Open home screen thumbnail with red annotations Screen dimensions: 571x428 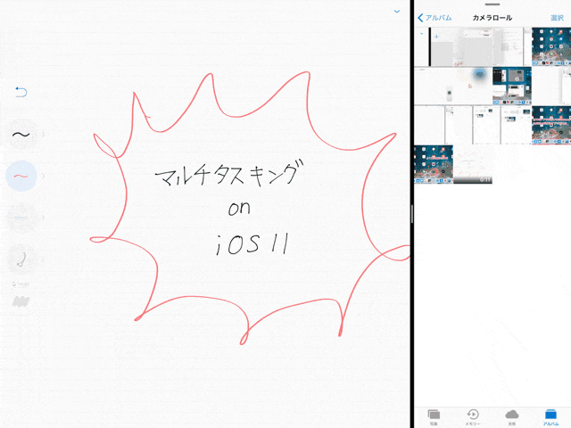[551, 125]
